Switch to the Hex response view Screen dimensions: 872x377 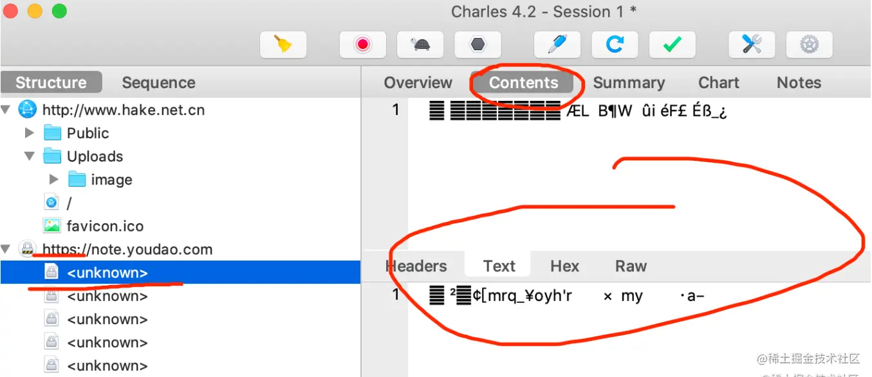(564, 266)
